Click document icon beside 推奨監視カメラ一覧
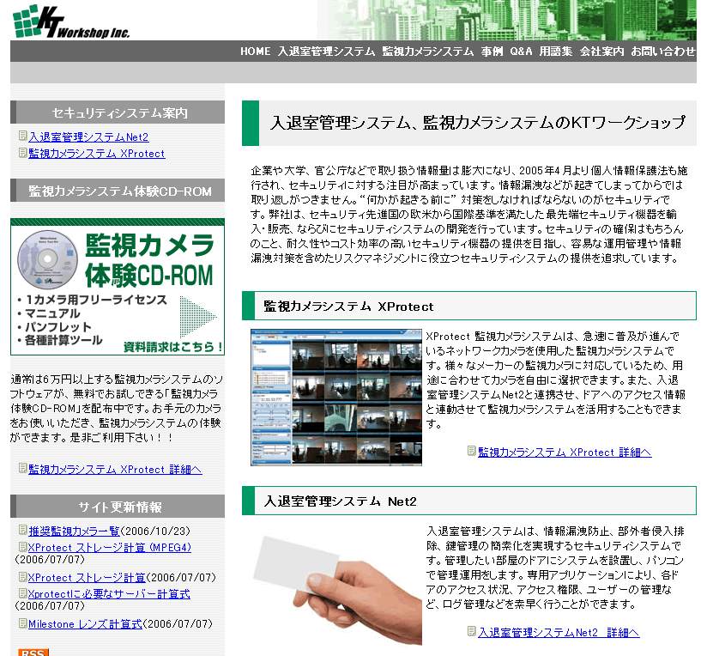Screen dimensions: 707x656 22,531
